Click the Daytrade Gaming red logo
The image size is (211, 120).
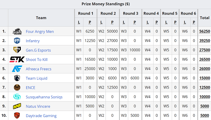pyautogui.click(x=17, y=115)
